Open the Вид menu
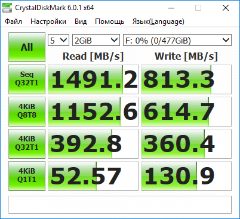Image resolution: width=240 pixels, height=219 pixels. pos(81,21)
